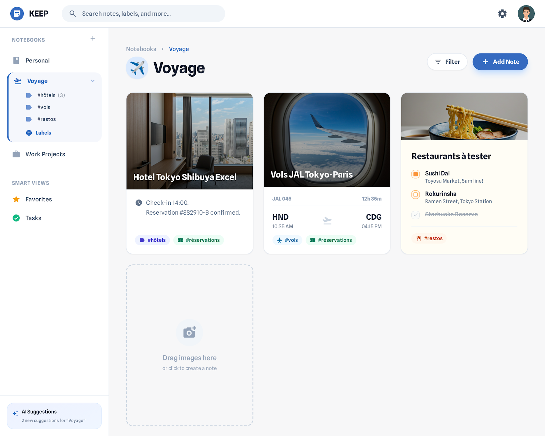Viewport: 545px width, 436px height.
Task: Check the Rokurinsha checkbox
Action: [x=416, y=194]
